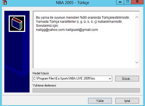Click scroll up arrow in description box
The width and height of the screenshot is (145, 106).
(137, 17)
